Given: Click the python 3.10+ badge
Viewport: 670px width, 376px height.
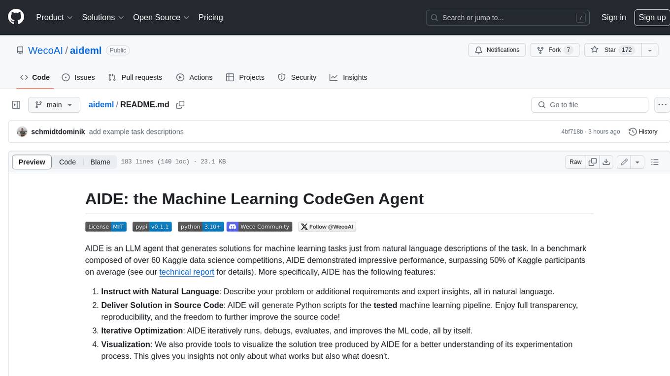Looking at the screenshot, I should tap(201, 227).
